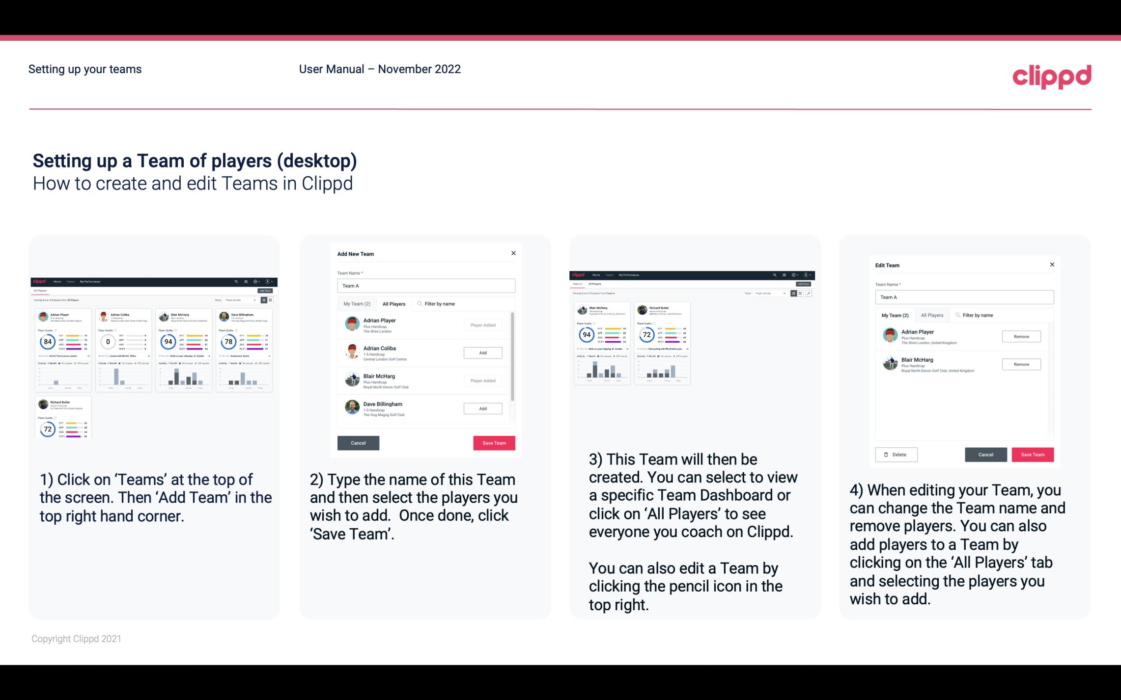Click 'Remove' button next to Blair McHarg
The width and height of the screenshot is (1121, 700).
pyautogui.click(x=1020, y=364)
